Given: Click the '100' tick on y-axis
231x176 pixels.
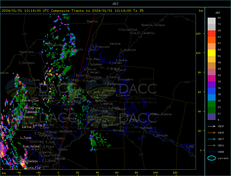Looking at the screenshot, I should [198, 53].
